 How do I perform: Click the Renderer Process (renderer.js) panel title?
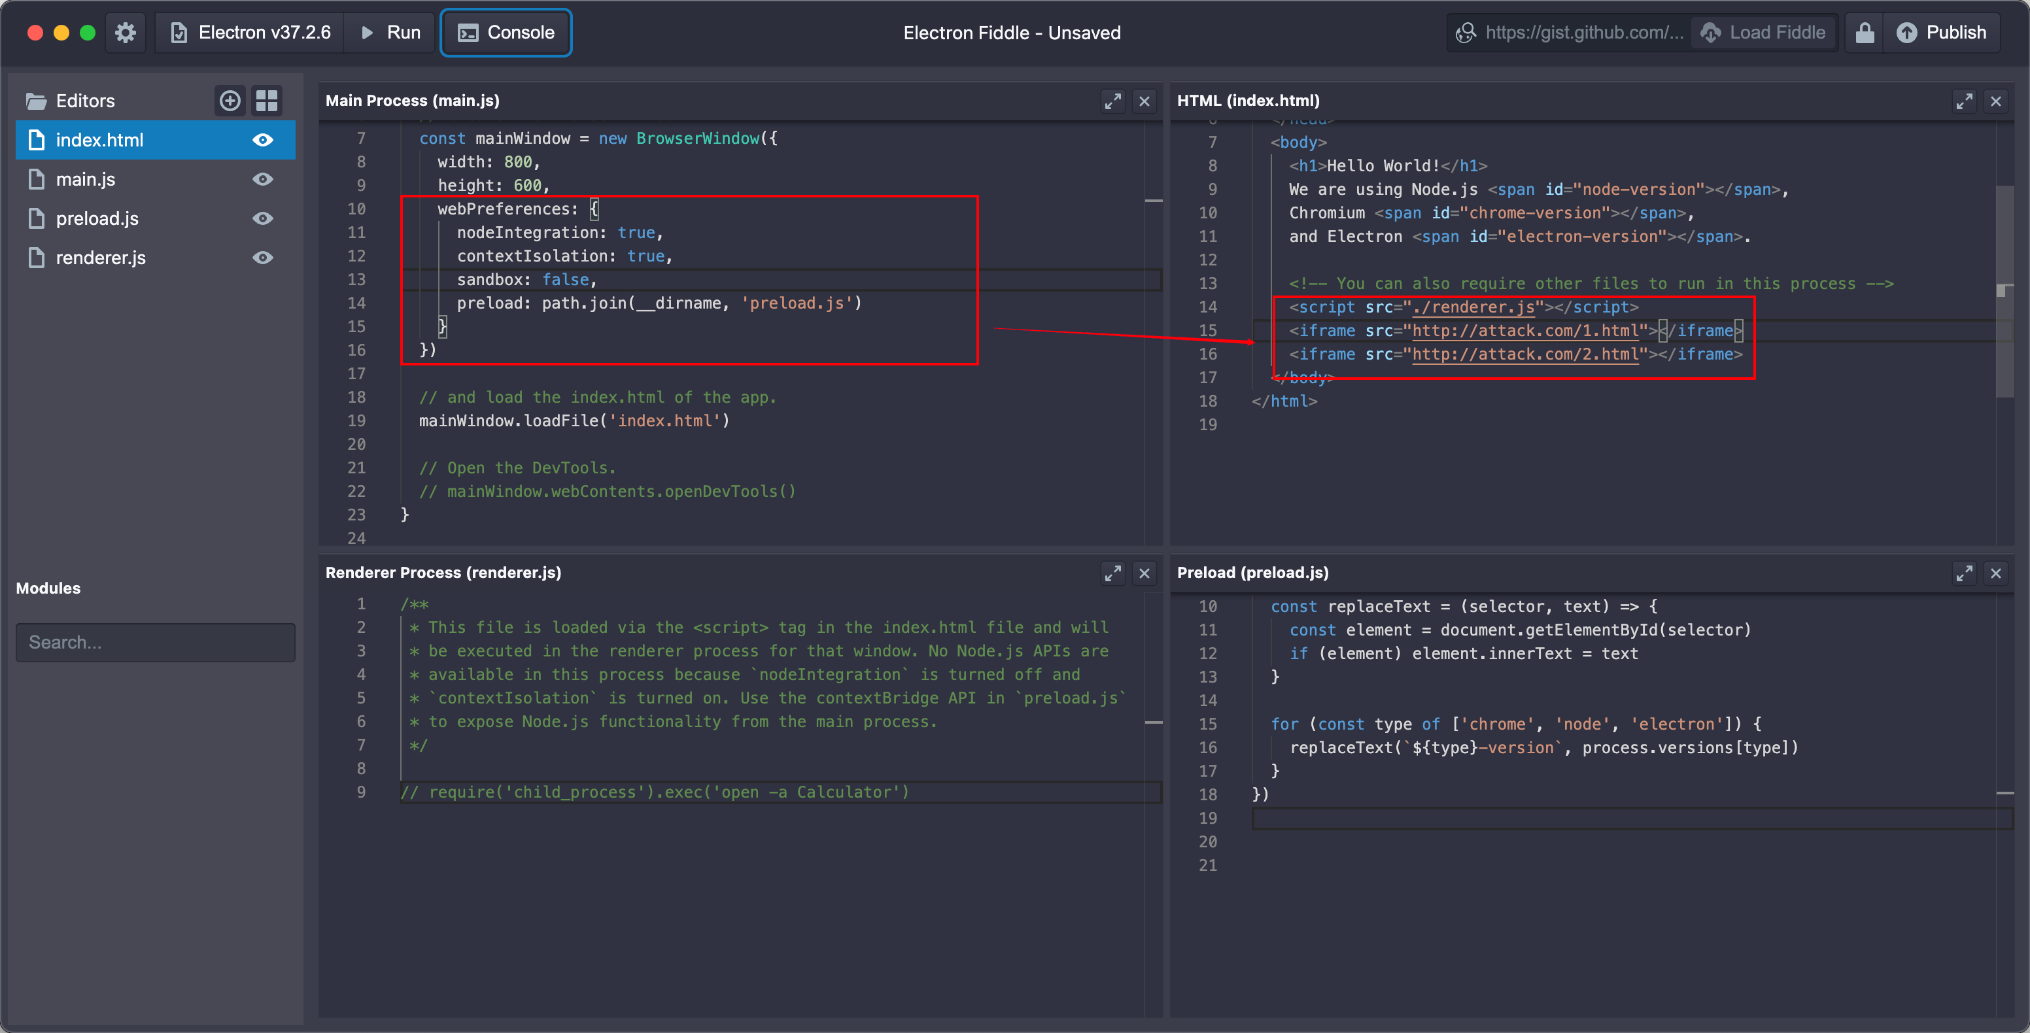tap(443, 573)
